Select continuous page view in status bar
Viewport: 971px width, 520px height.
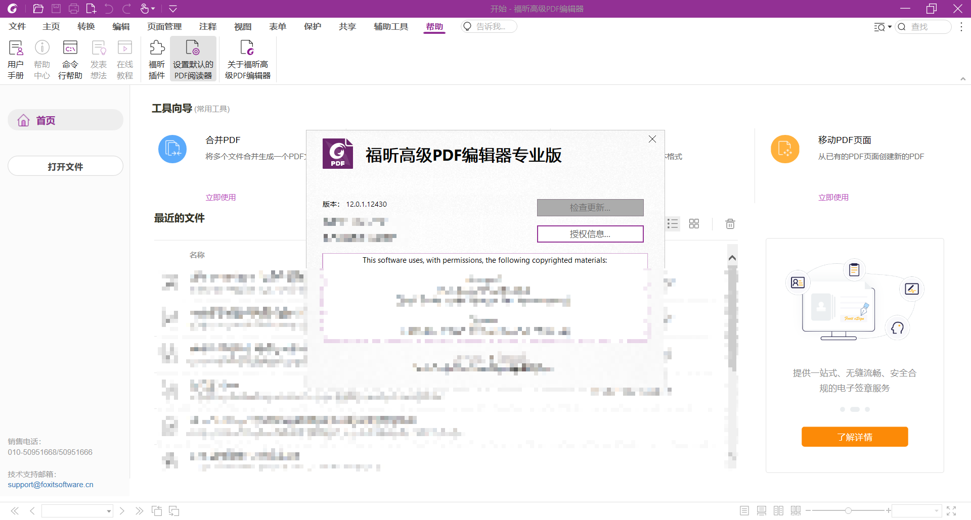point(762,511)
